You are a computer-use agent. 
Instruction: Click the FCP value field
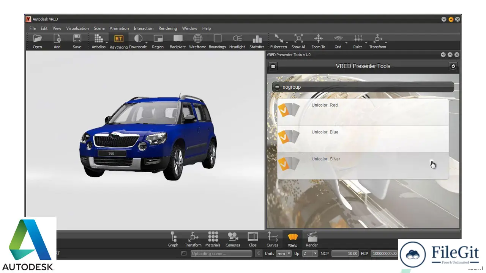pyautogui.click(x=384, y=254)
